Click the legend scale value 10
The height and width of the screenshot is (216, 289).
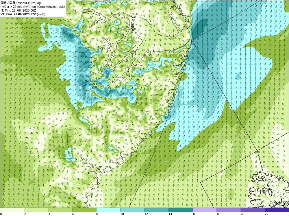point(122,214)
